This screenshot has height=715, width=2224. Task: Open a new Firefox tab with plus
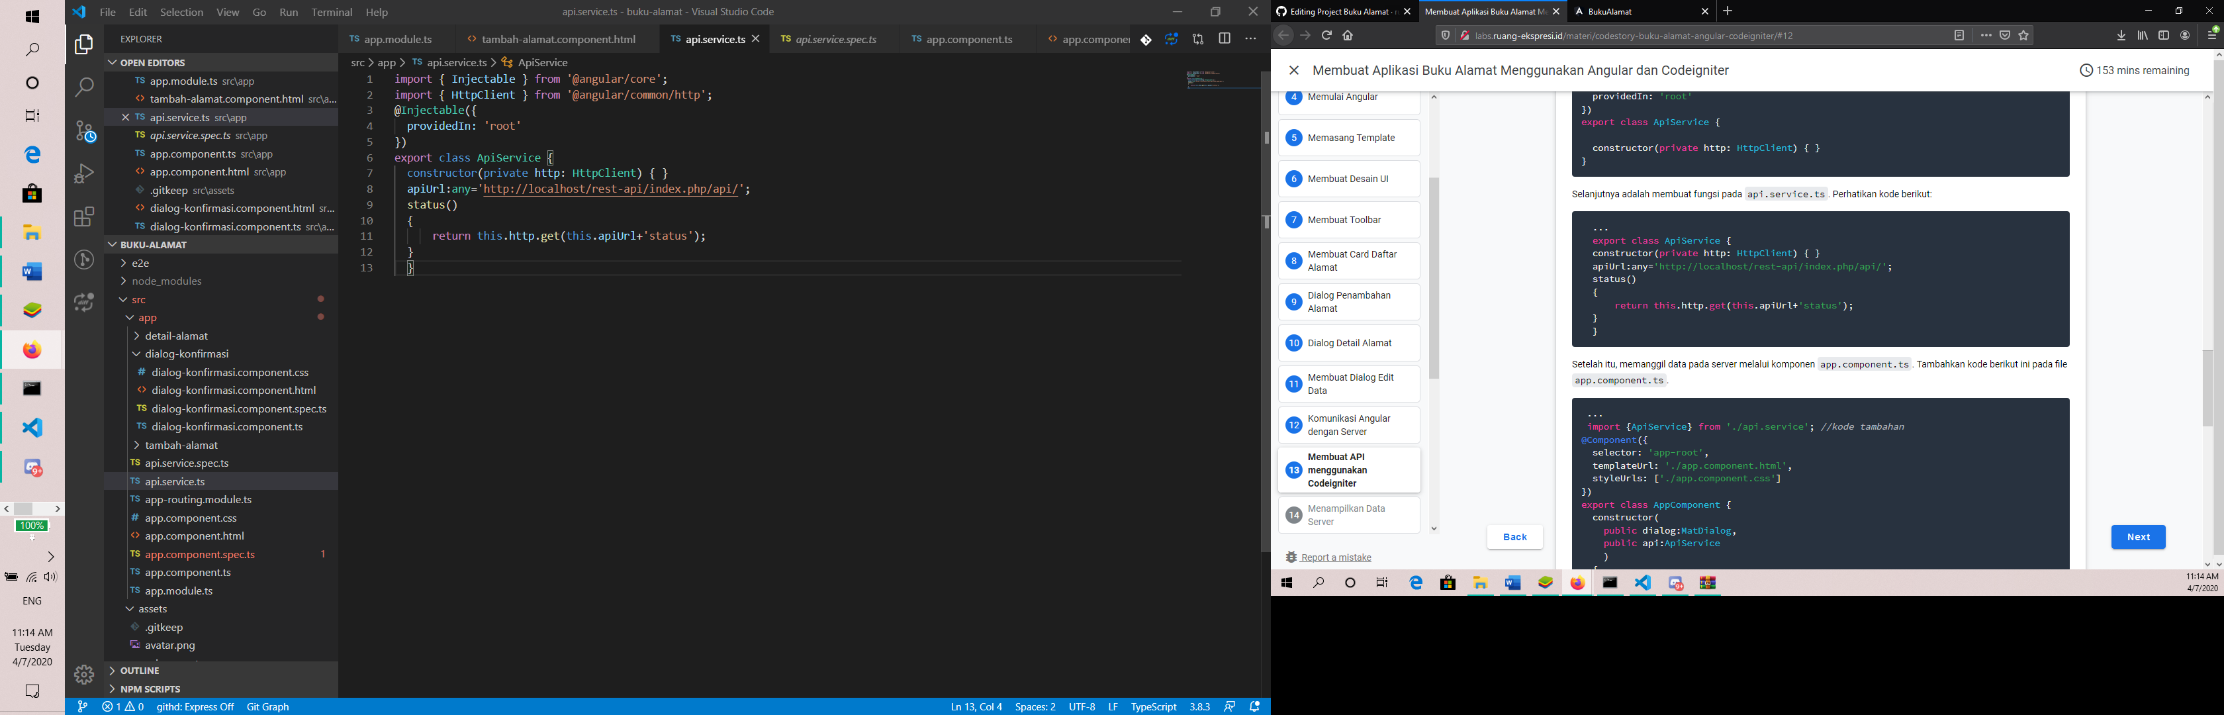(x=1728, y=11)
